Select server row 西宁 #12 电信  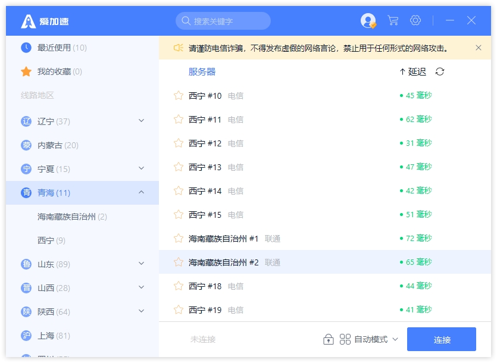325,143
